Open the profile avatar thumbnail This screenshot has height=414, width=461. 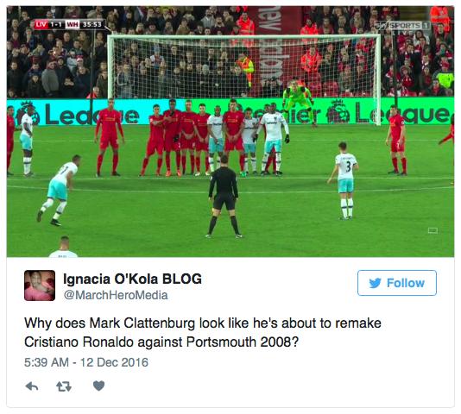tap(40, 285)
